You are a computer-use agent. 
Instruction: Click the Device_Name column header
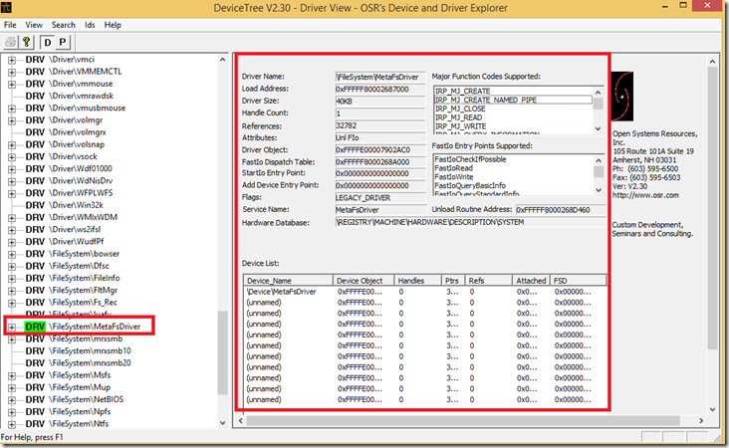pyautogui.click(x=287, y=281)
